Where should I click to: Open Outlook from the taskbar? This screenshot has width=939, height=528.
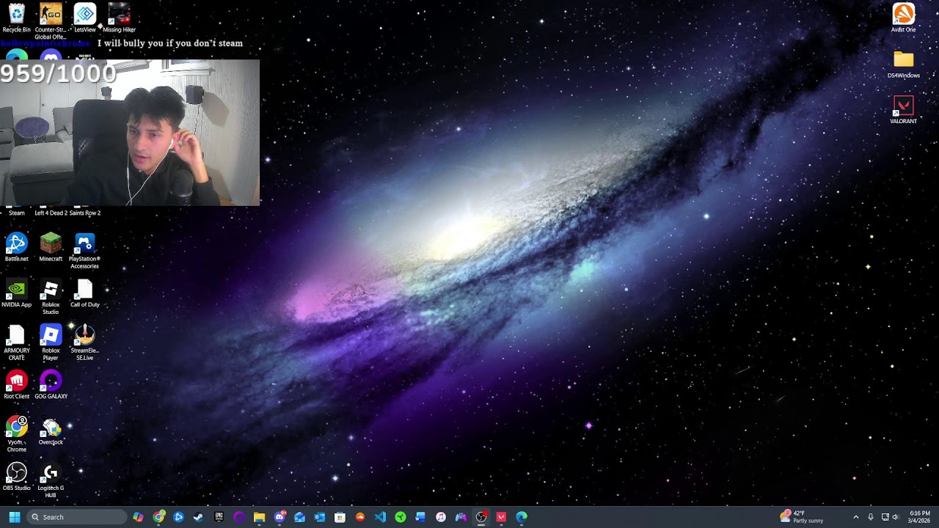319,517
